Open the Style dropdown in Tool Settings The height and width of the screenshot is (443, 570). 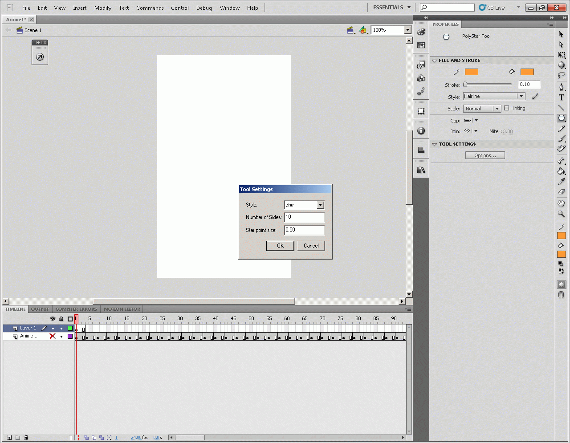coord(304,205)
